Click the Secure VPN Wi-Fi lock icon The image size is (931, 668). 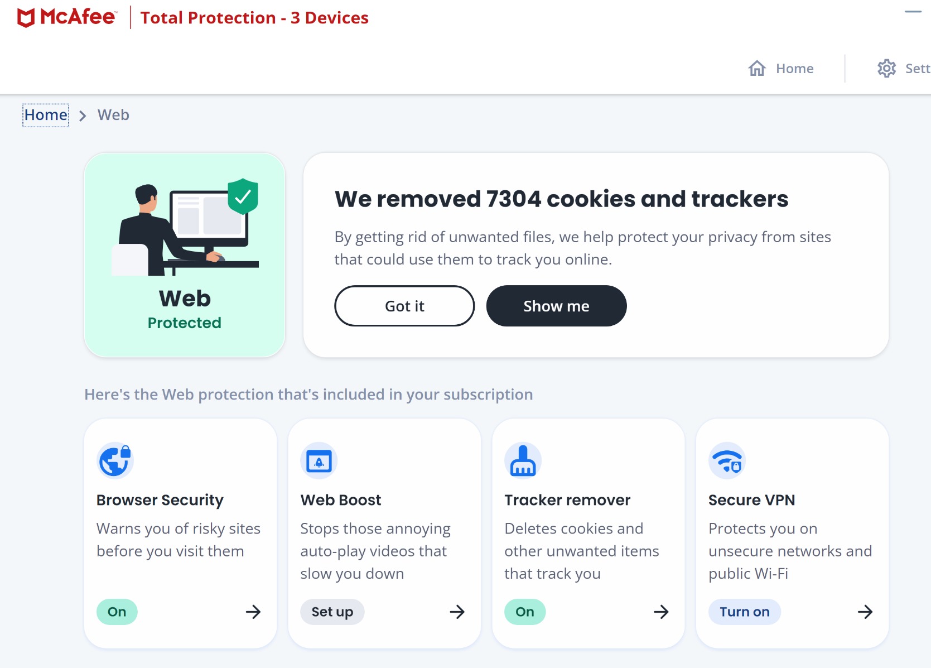click(727, 460)
